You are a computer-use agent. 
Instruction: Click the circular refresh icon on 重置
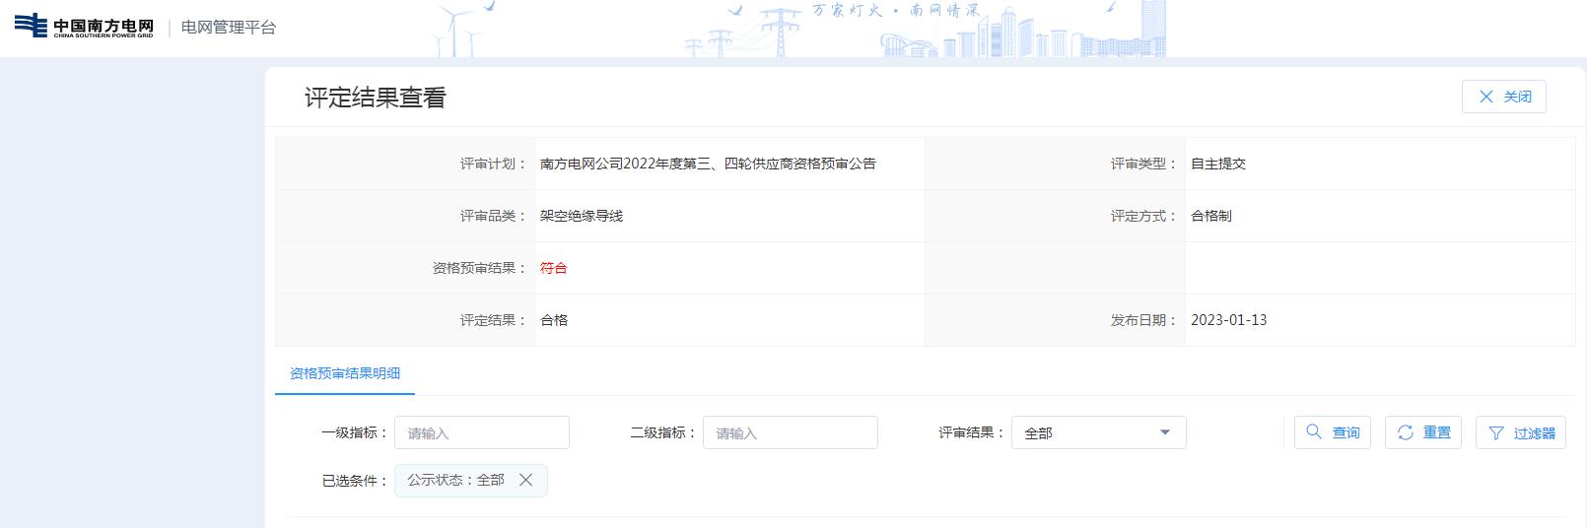click(x=1405, y=432)
